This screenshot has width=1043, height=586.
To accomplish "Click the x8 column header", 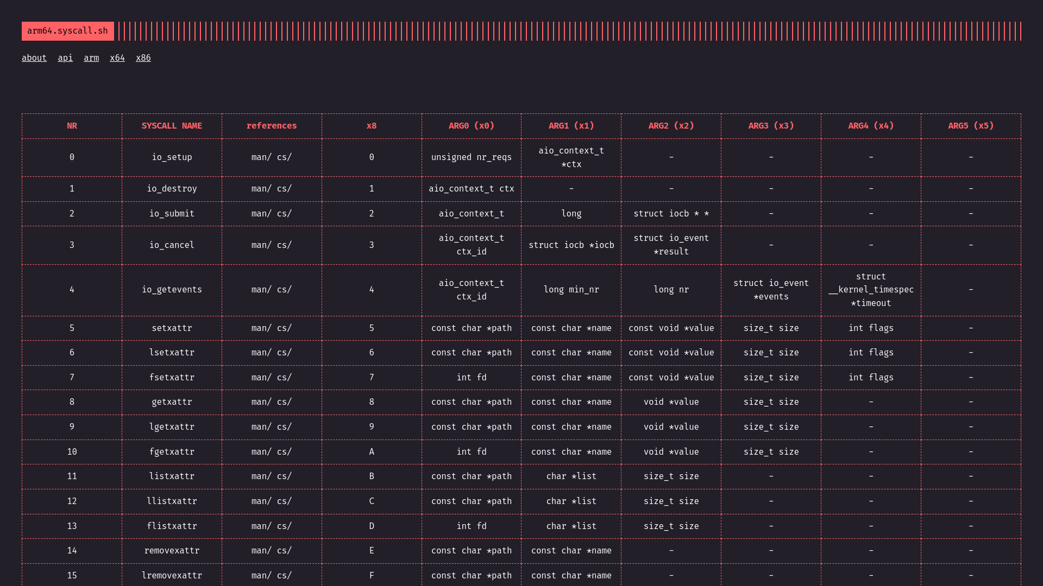I will 372,126.
